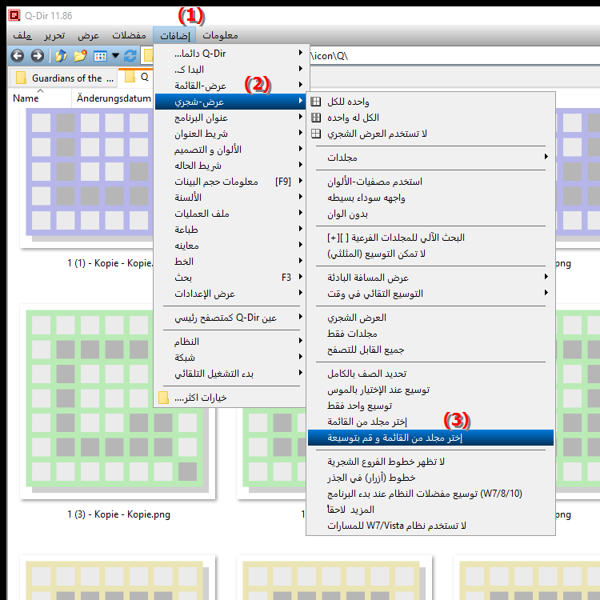Viewport: 600px width, 600px height.
Task: Expand the دائما Q-Dir submenu
Action: [230, 53]
